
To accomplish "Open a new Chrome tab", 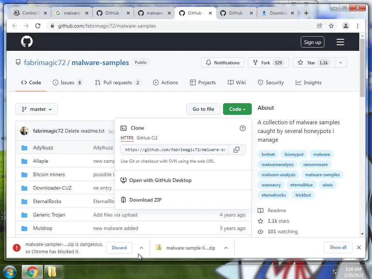I will coord(306,13).
